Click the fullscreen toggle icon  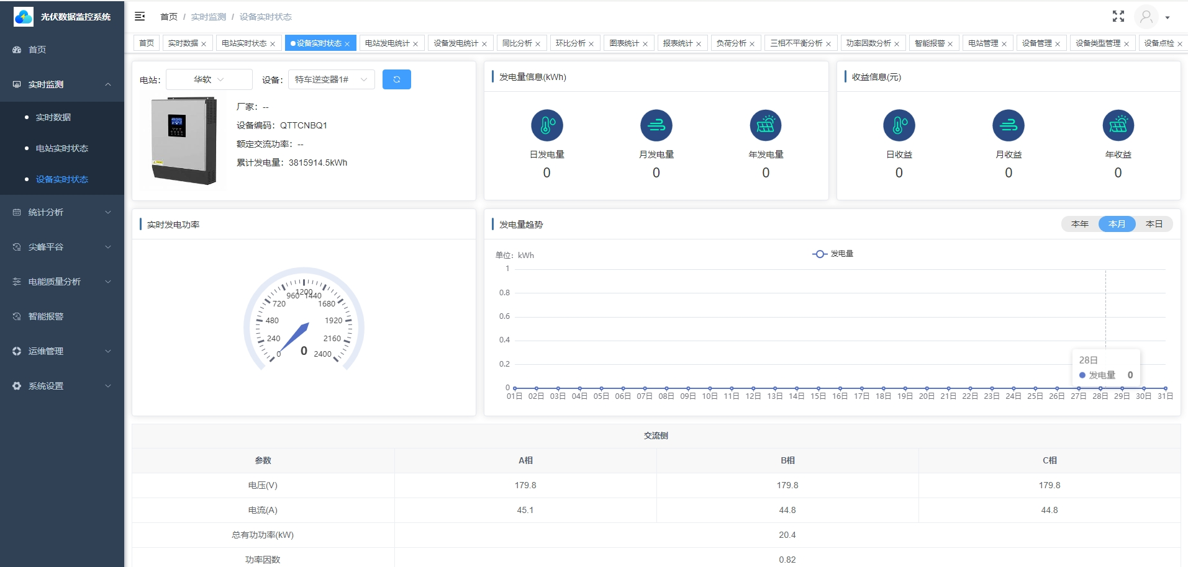[x=1118, y=17]
